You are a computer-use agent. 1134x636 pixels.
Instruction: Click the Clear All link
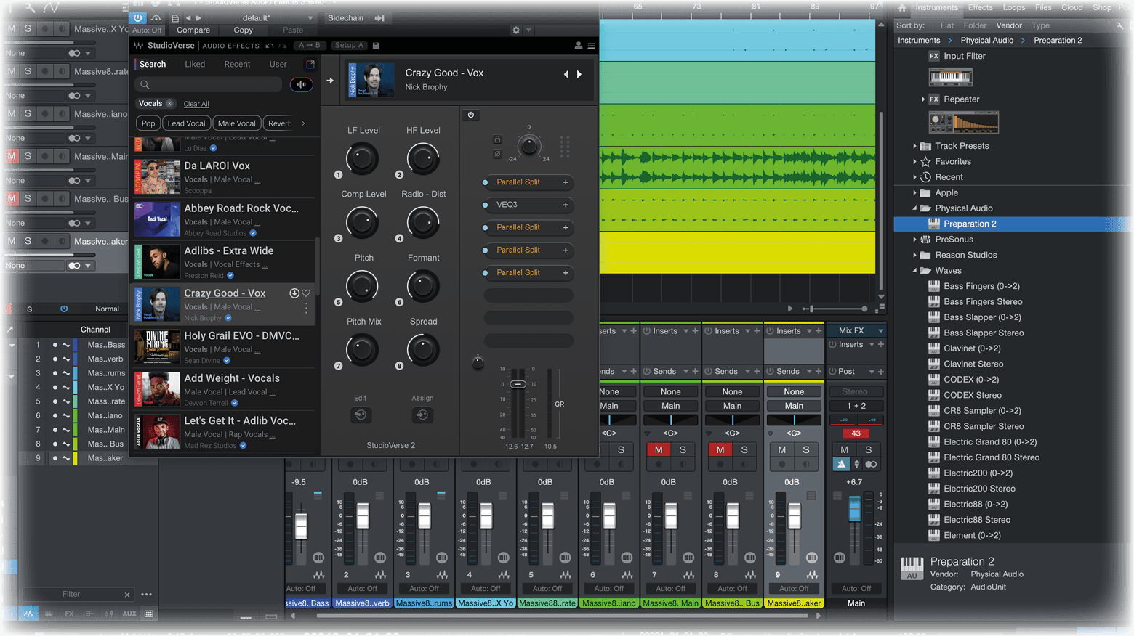pyautogui.click(x=196, y=104)
